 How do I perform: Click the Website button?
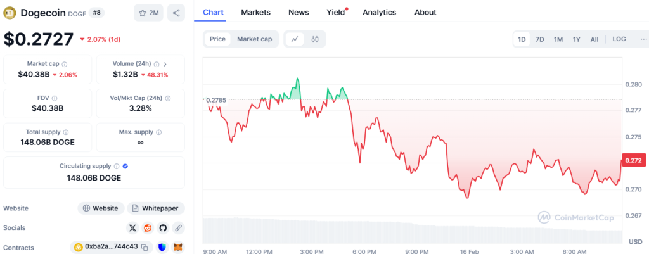click(x=101, y=208)
